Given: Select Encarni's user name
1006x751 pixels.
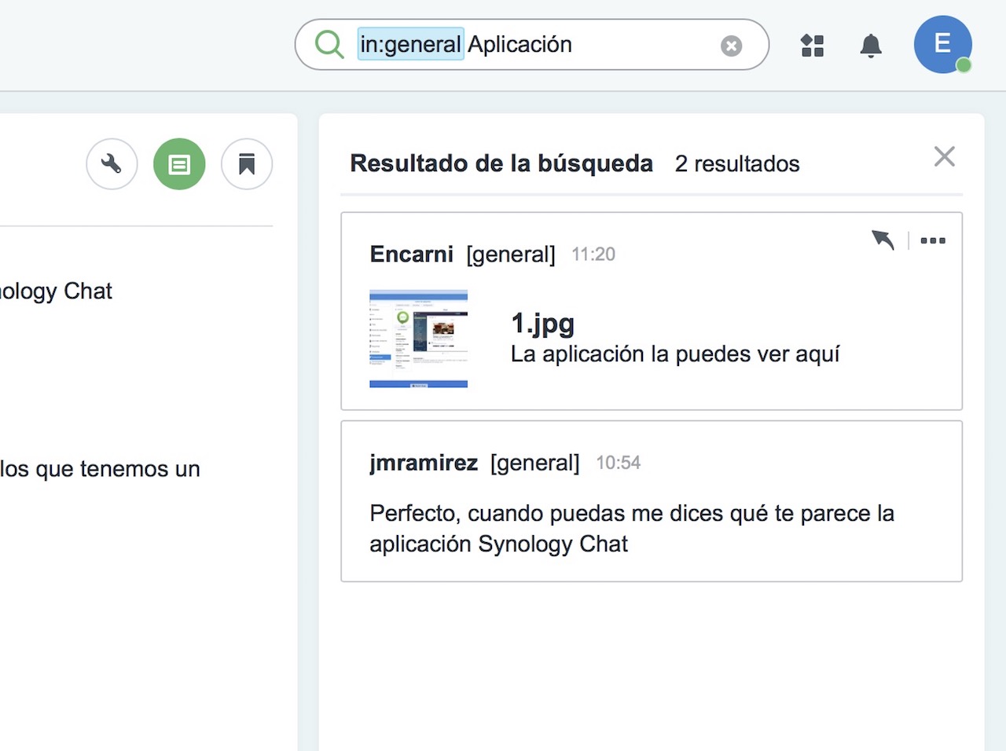Looking at the screenshot, I should tap(411, 255).
